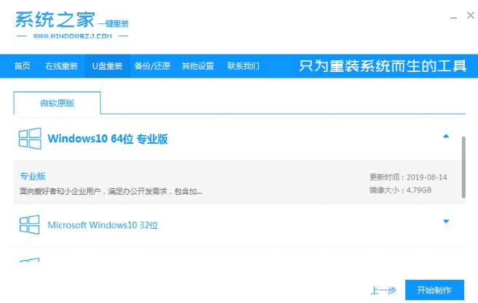The image size is (478, 303).
Task: Click the Windows logo beside Windows10 64位 专业版
Action: point(29,139)
